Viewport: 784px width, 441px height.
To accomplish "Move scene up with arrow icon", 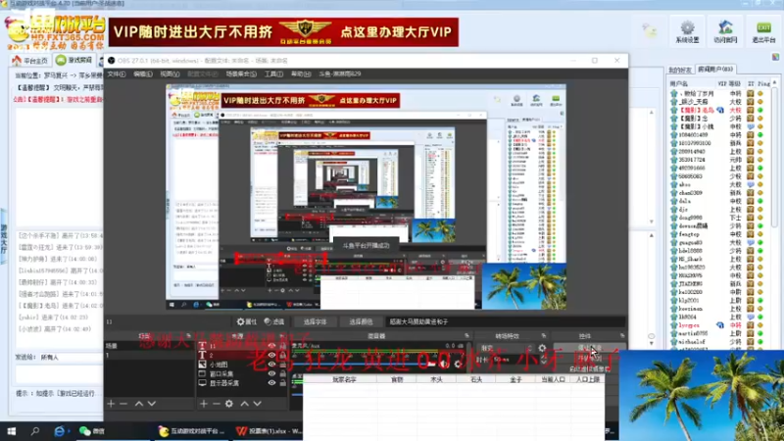I will [139, 403].
